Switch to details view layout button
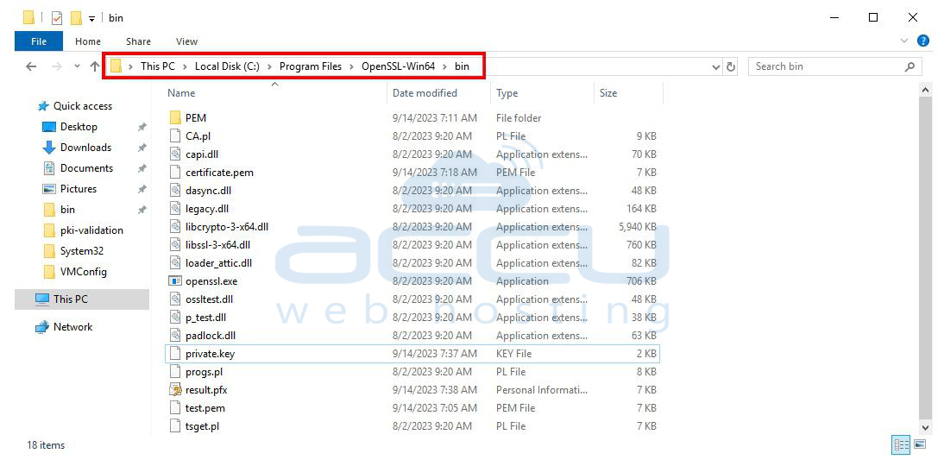944x466 pixels. pyautogui.click(x=901, y=445)
